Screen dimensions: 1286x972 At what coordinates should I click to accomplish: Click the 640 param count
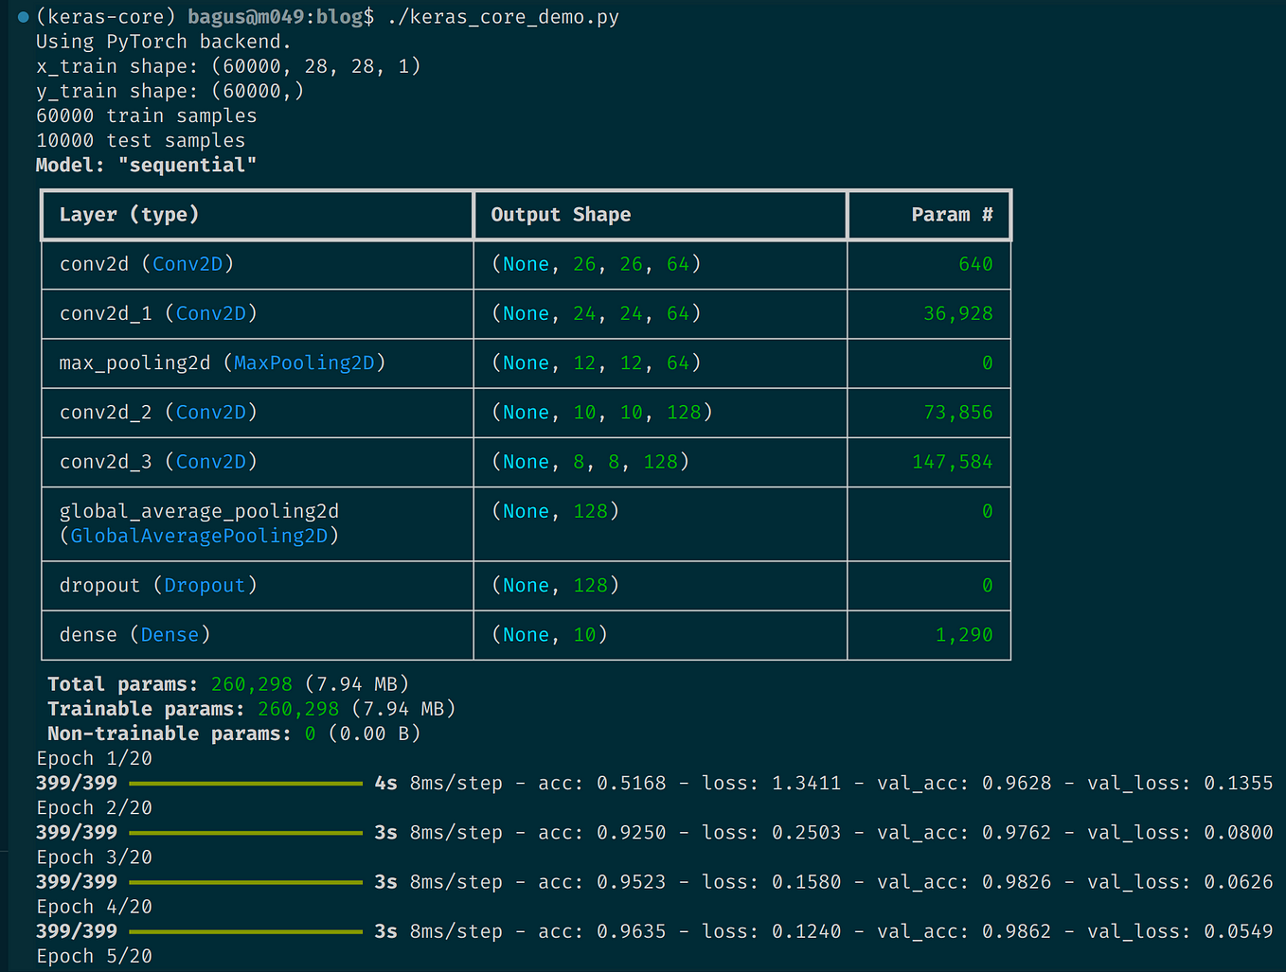pos(975,264)
